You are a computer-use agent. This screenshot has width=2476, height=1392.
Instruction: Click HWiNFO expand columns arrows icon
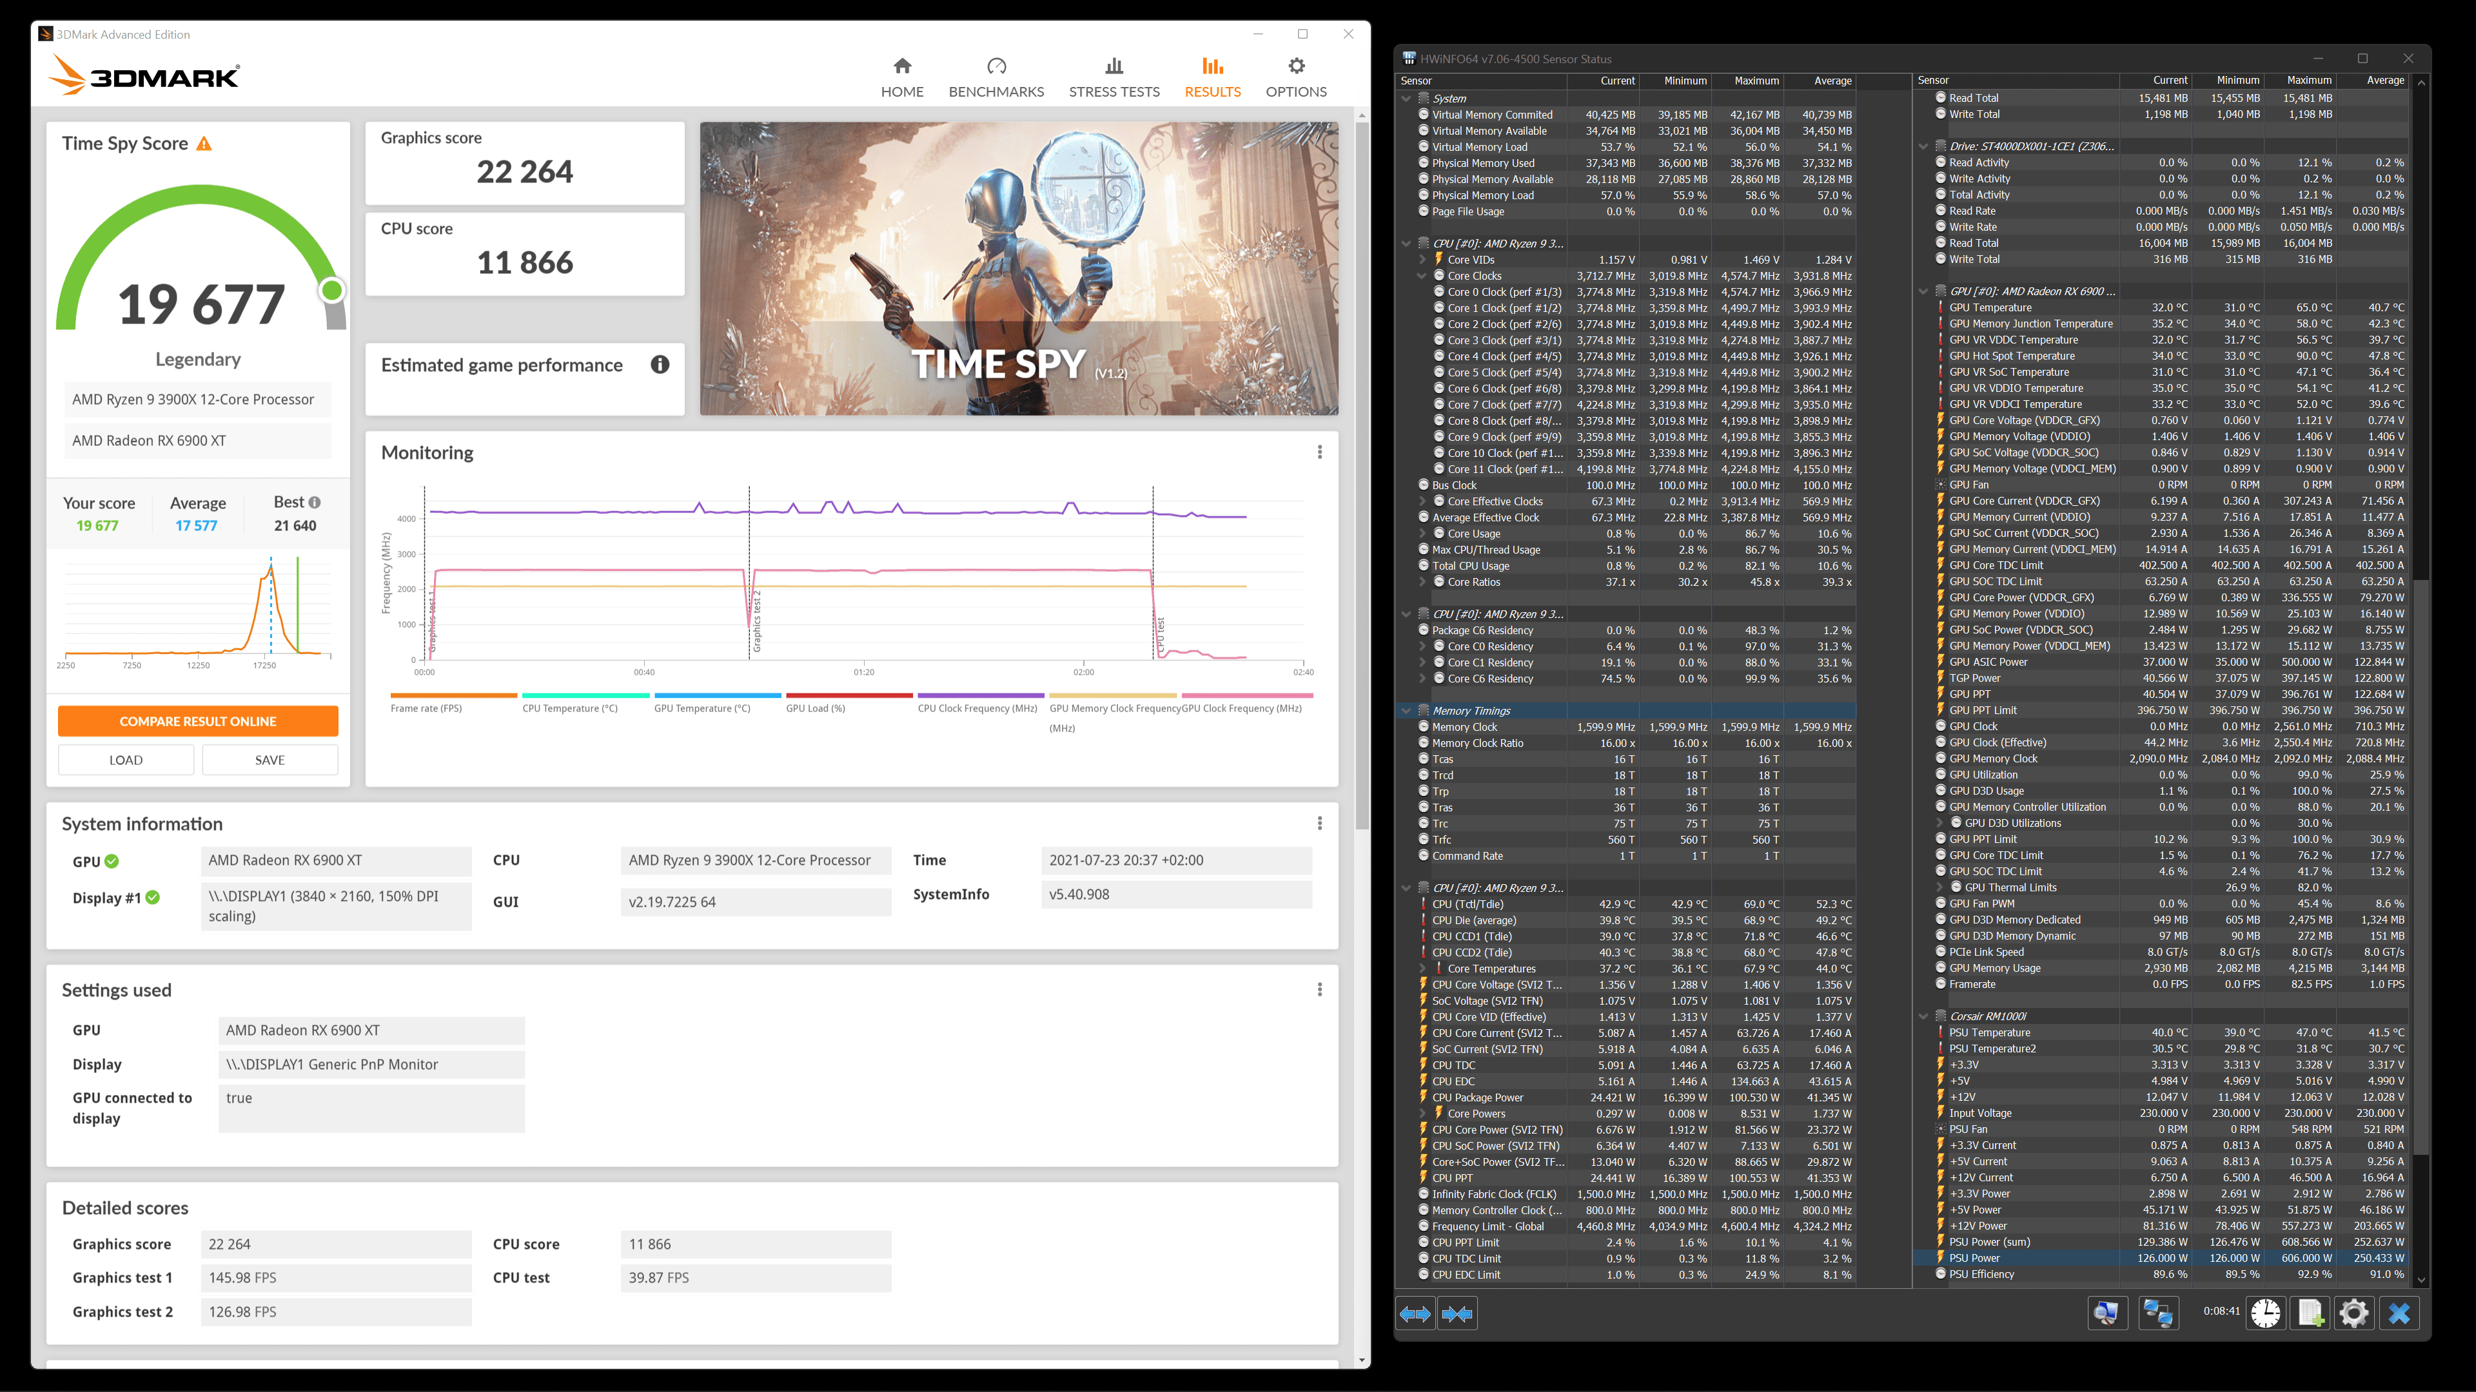[x=1415, y=1313]
